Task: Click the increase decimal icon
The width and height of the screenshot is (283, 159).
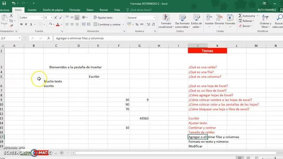Action: (x=149, y=24)
